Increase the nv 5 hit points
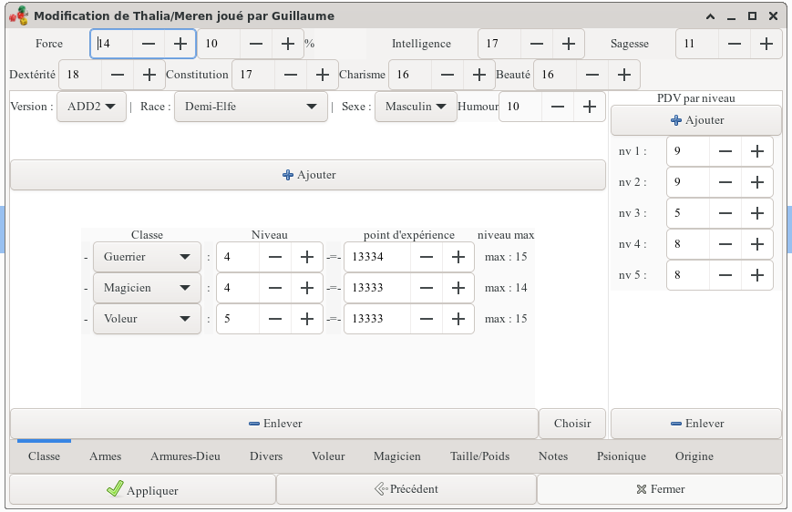The width and height of the screenshot is (792, 512). 757,275
